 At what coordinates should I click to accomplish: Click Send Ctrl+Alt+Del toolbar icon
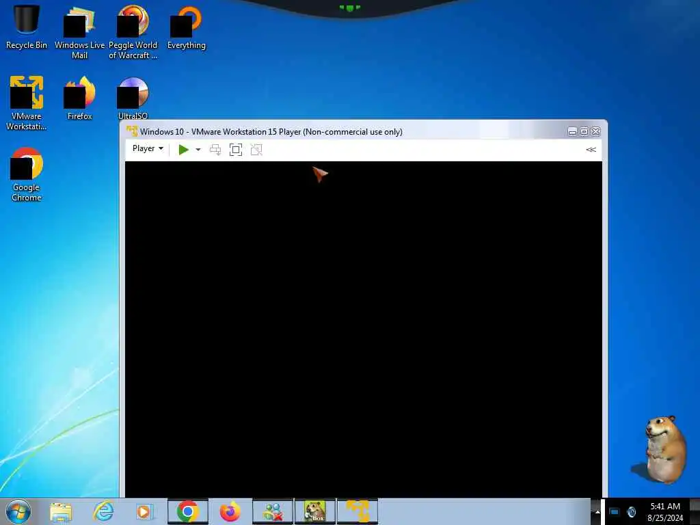pyautogui.click(x=215, y=150)
